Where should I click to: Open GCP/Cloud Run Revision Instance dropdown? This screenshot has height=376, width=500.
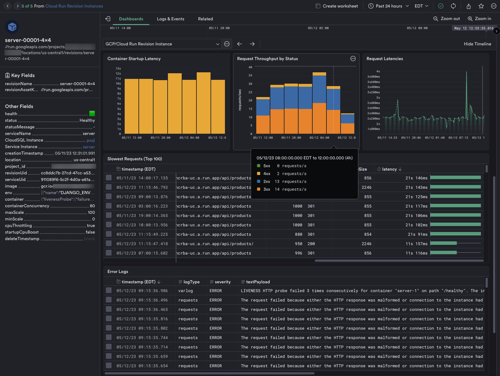pos(162,44)
